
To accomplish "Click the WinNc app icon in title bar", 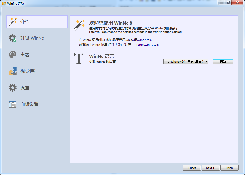I will point(4,3).
